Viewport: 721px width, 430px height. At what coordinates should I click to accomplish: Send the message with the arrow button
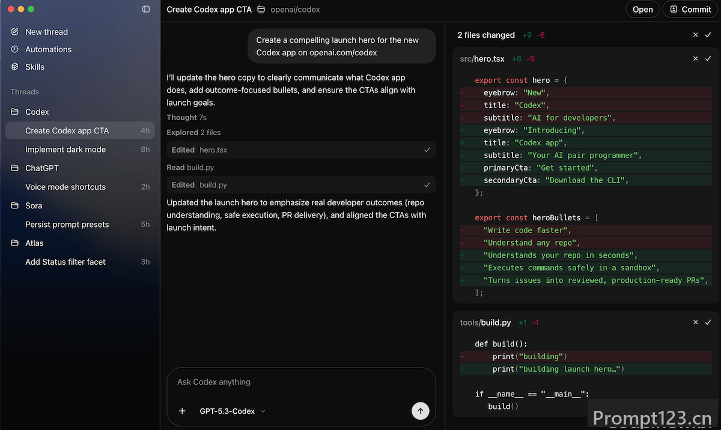point(421,411)
